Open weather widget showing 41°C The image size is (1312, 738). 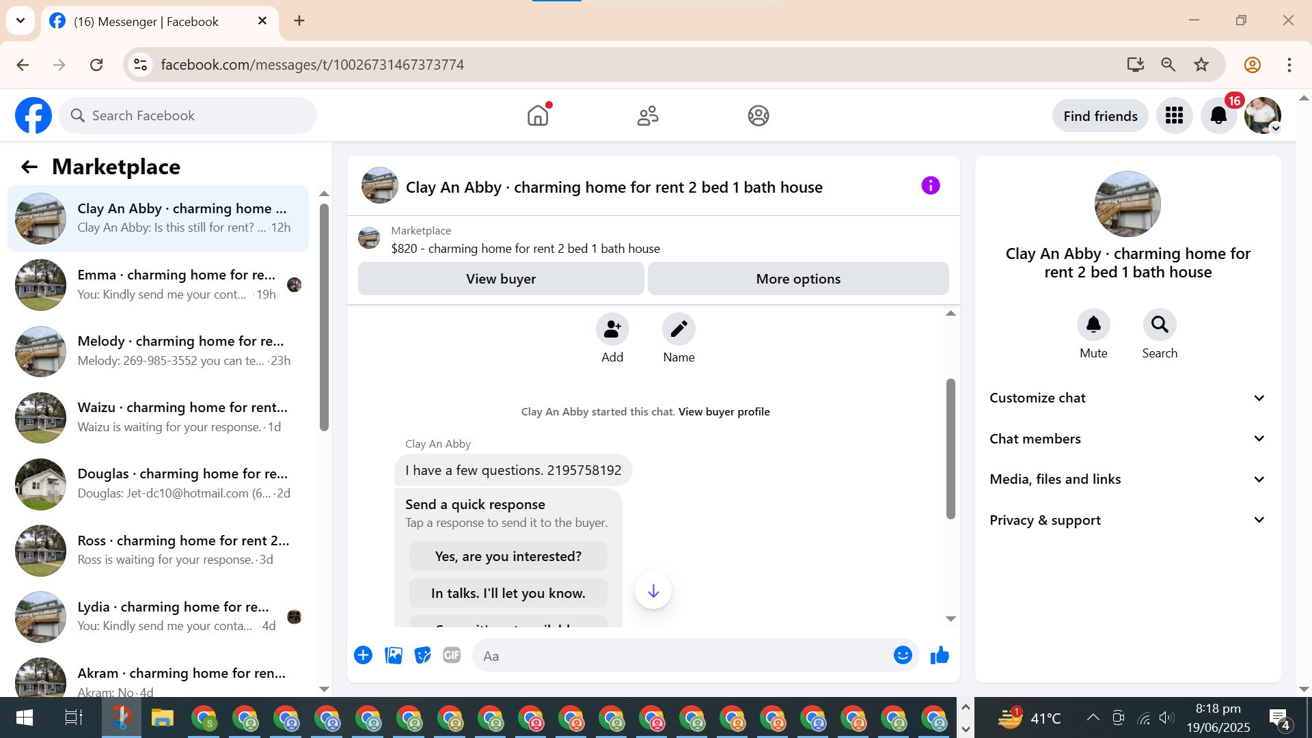click(x=1028, y=717)
